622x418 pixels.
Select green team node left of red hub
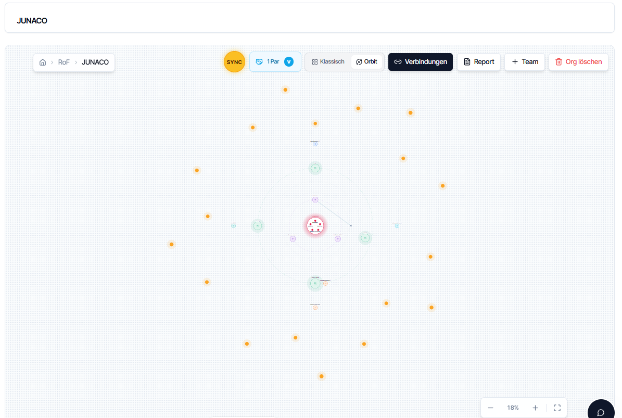(x=258, y=225)
